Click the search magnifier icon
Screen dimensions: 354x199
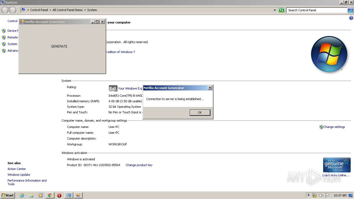click(x=350, y=10)
